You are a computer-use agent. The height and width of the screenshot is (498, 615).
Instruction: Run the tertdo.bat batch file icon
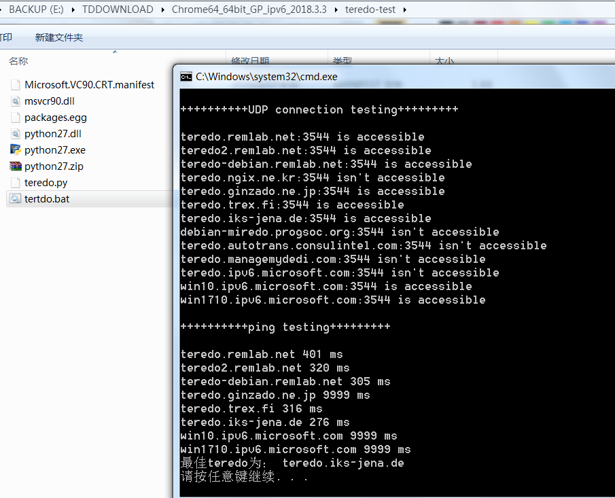coord(15,198)
